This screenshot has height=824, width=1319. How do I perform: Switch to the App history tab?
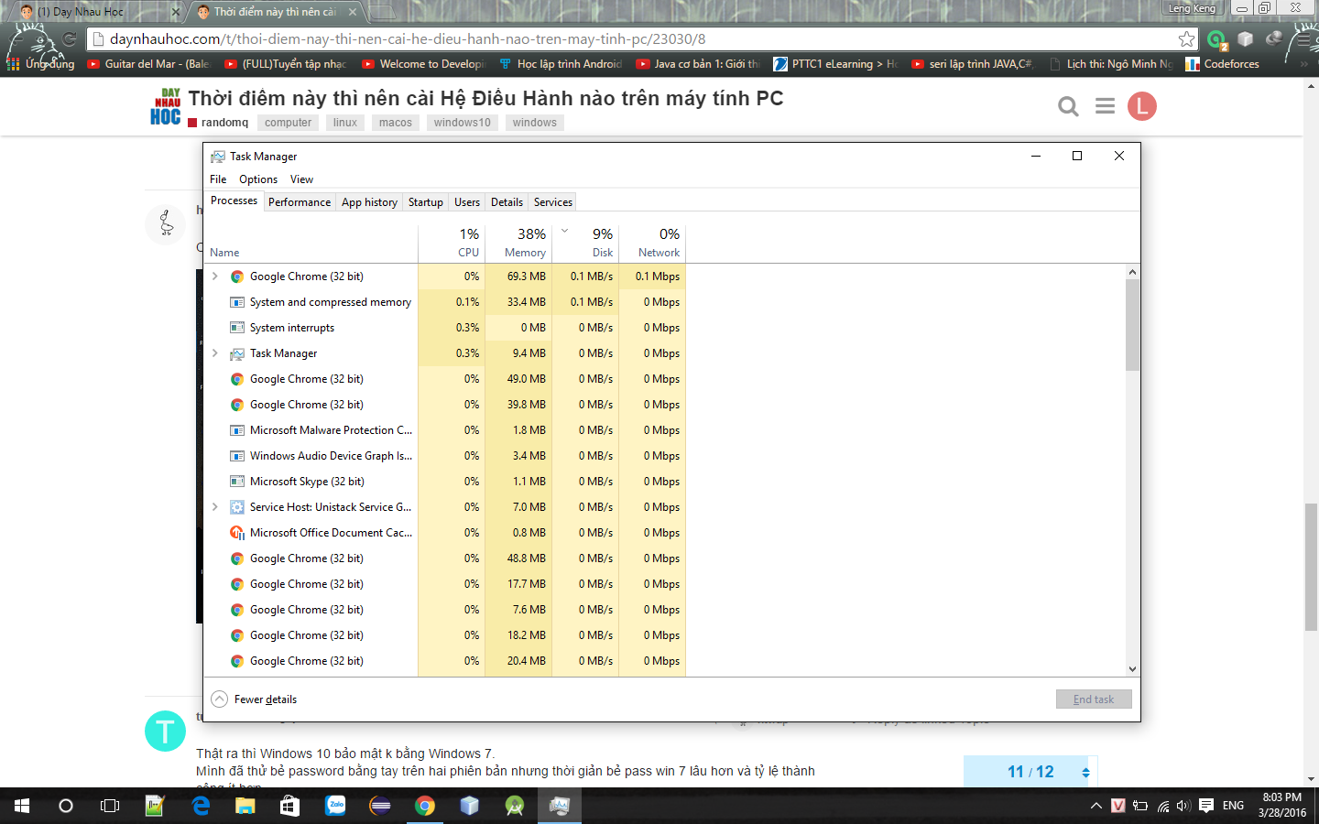(x=369, y=202)
